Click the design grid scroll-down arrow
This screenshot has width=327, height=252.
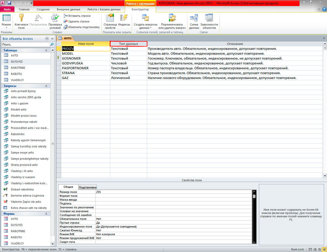click(325, 176)
